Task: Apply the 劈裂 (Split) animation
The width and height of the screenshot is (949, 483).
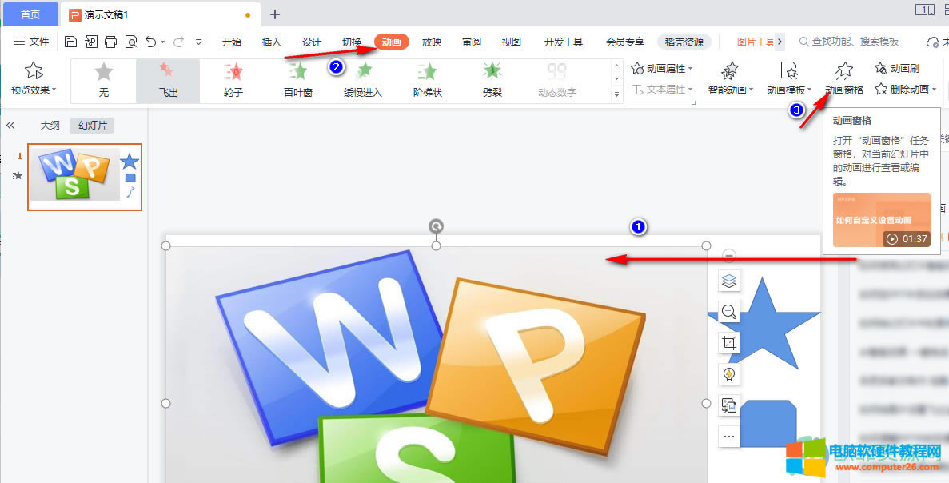Action: 491,80
